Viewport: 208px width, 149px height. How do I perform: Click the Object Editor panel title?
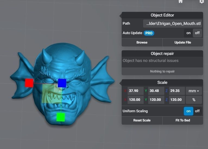click(x=162, y=15)
